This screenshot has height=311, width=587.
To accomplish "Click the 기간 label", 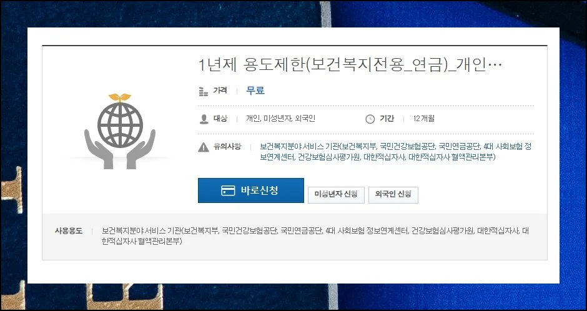I will [x=387, y=119].
